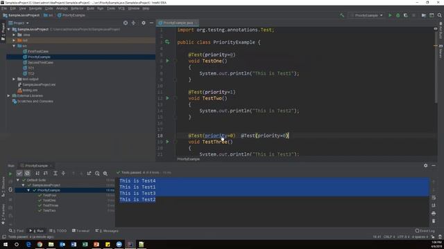
Task: Open the PriorityExample run configuration dropdown
Action: (x=366, y=15)
